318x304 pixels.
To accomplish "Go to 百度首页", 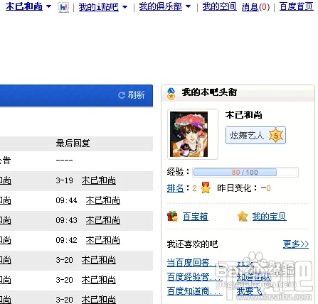I will [x=297, y=6].
